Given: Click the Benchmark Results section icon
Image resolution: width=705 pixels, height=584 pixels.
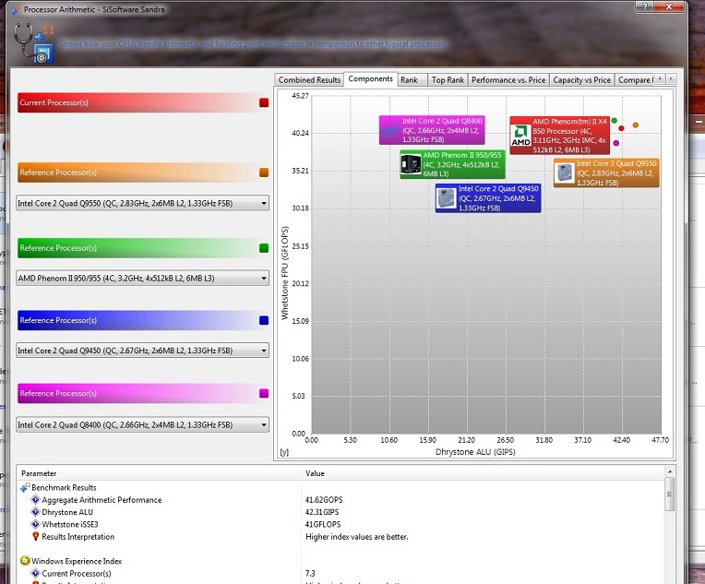Looking at the screenshot, I should 25,488.
